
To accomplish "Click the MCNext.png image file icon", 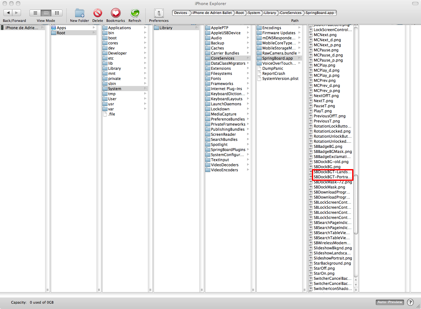I will point(311,35).
